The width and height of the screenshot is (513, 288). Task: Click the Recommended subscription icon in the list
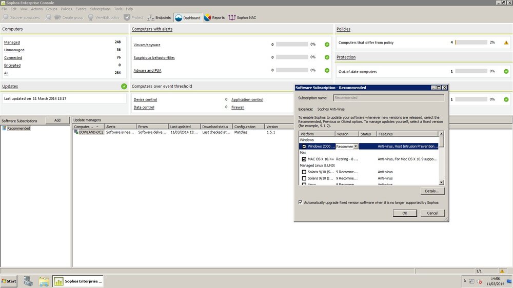click(x=4, y=128)
